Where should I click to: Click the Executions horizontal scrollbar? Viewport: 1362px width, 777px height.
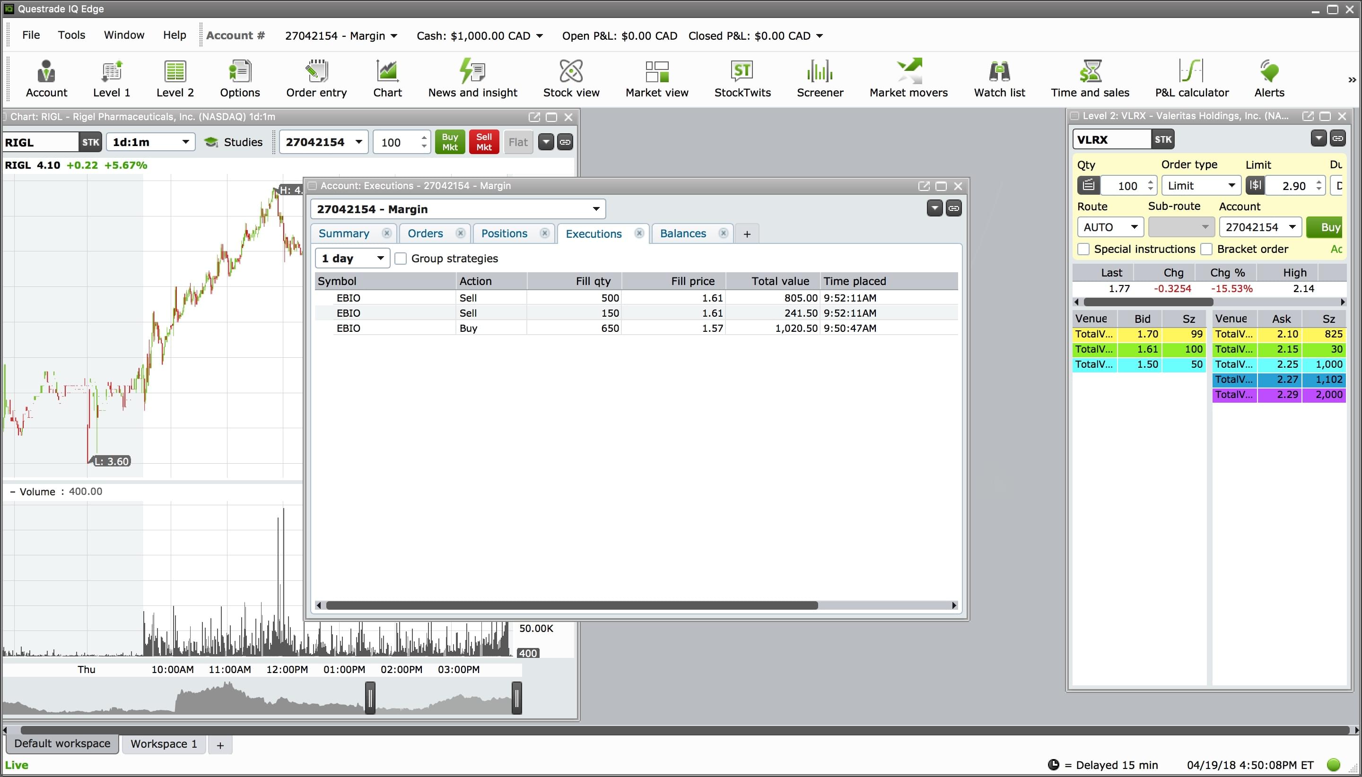571,605
